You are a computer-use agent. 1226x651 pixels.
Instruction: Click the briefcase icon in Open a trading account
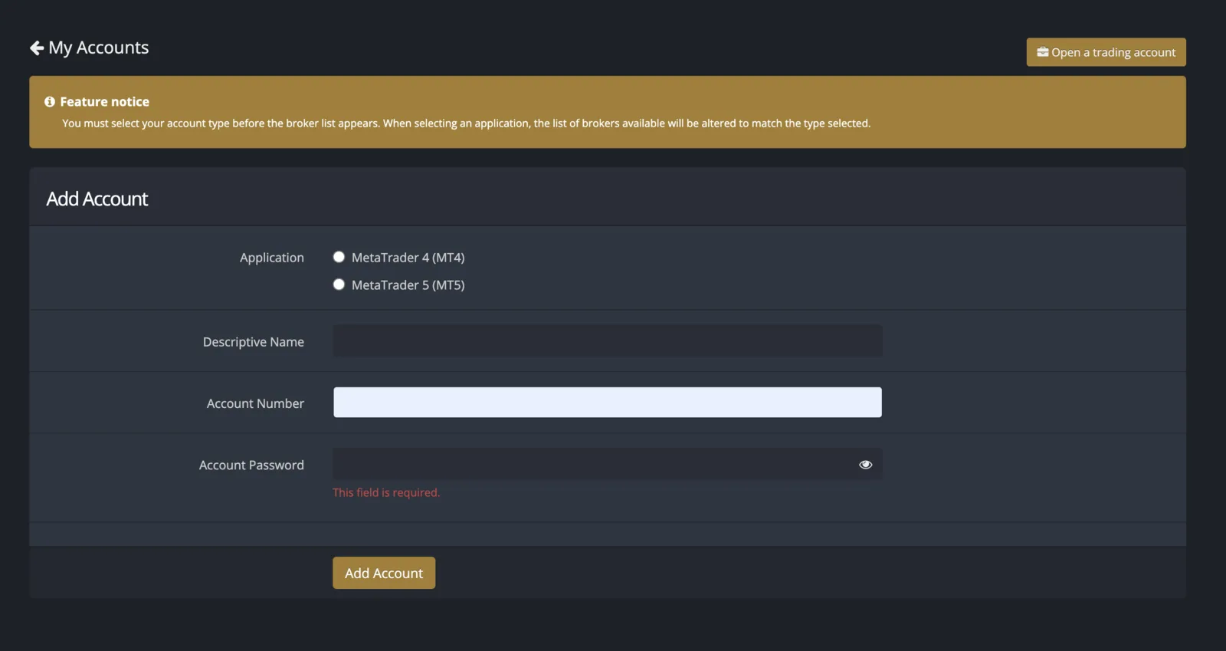tap(1043, 52)
